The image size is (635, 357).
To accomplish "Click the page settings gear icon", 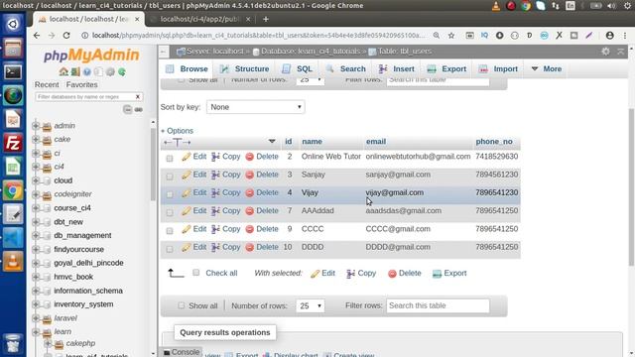I will (x=605, y=52).
